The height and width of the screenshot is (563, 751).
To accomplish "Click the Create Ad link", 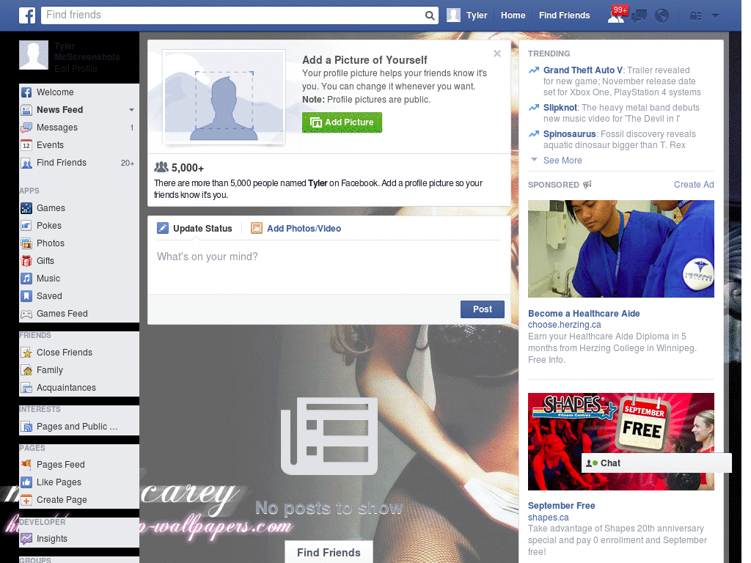I will click(x=694, y=185).
